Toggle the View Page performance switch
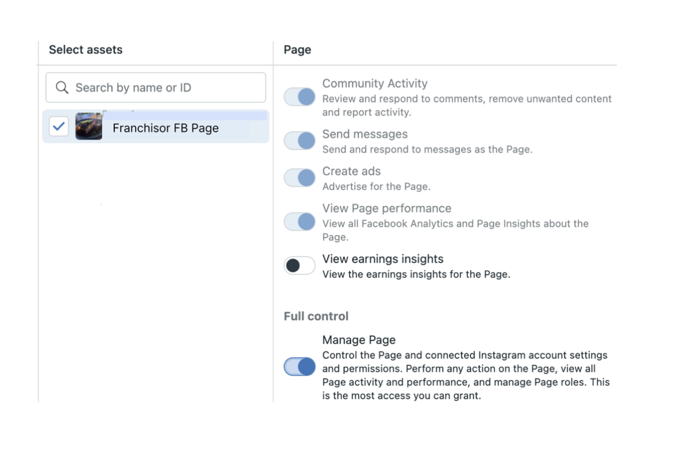Screen dimensions: 674x461 pyautogui.click(x=300, y=222)
